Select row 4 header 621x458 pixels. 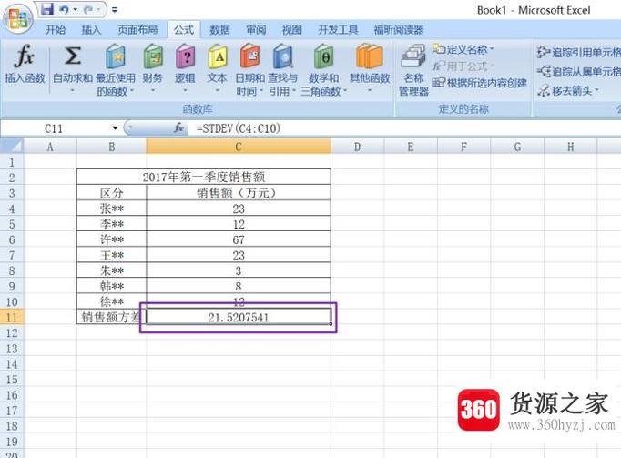coord(12,209)
